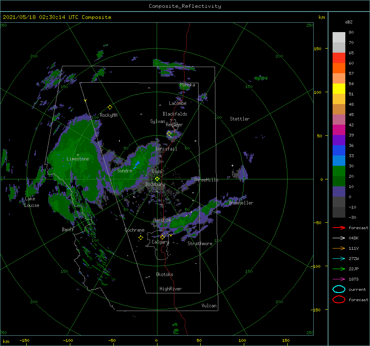Click the Calgary city label
This screenshot has width=370, height=346.
point(160,242)
